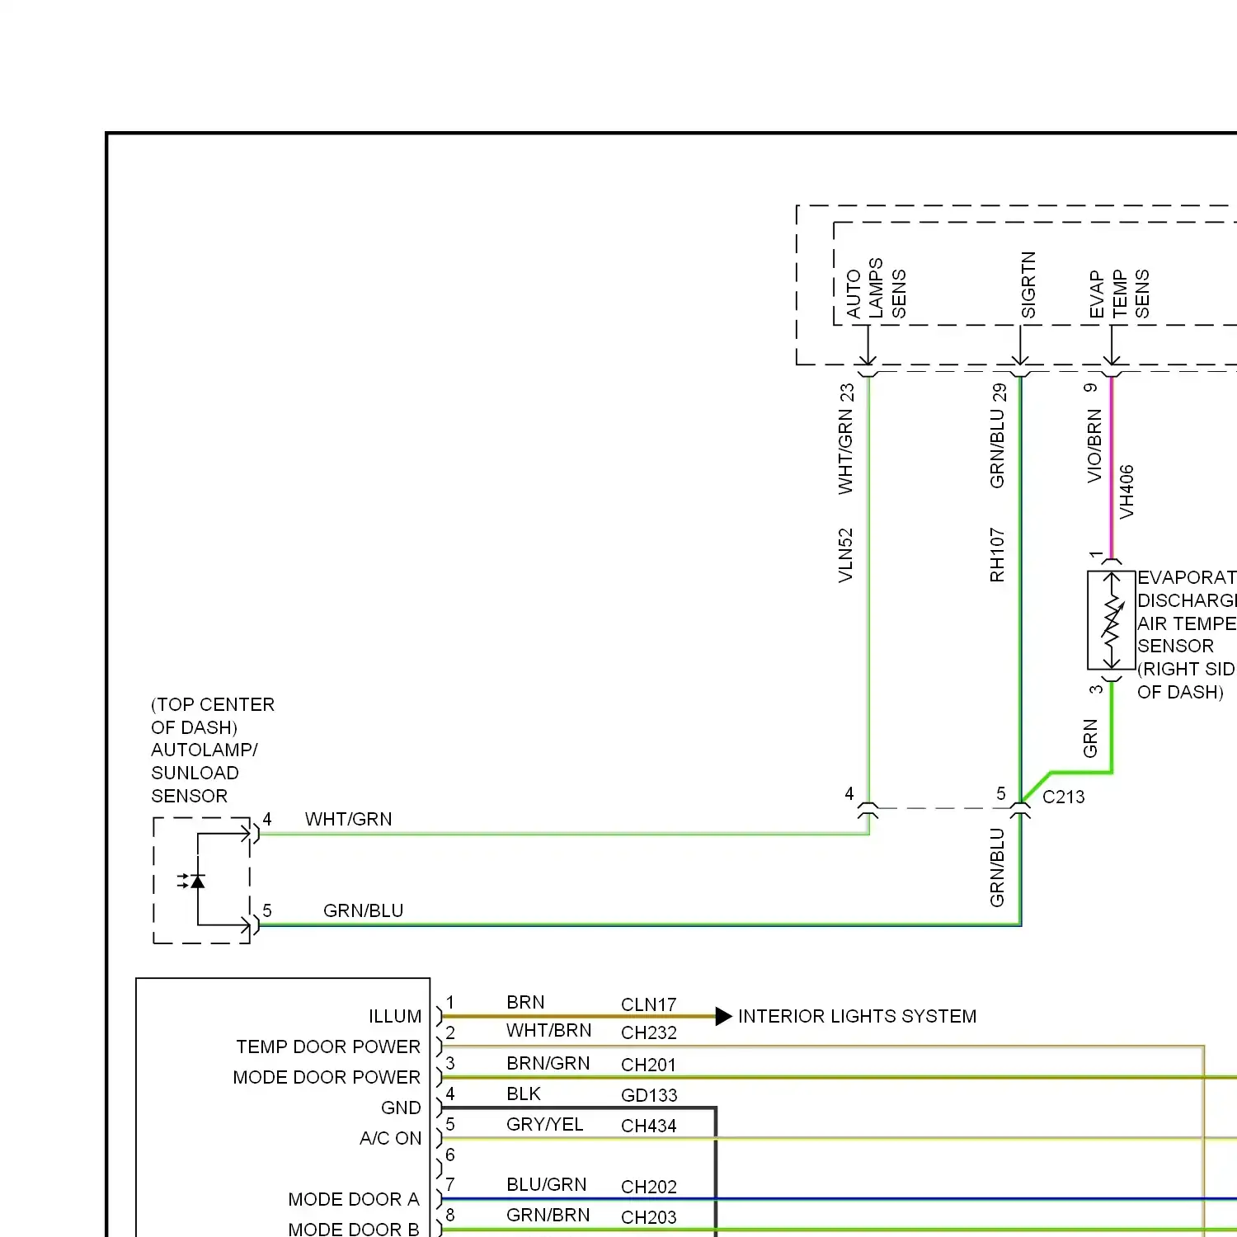
Task: Select the MODE DOOR A terminal label
Action: [354, 1199]
